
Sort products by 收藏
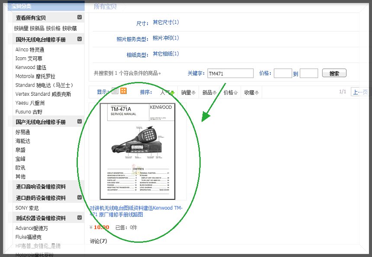pos(251,92)
